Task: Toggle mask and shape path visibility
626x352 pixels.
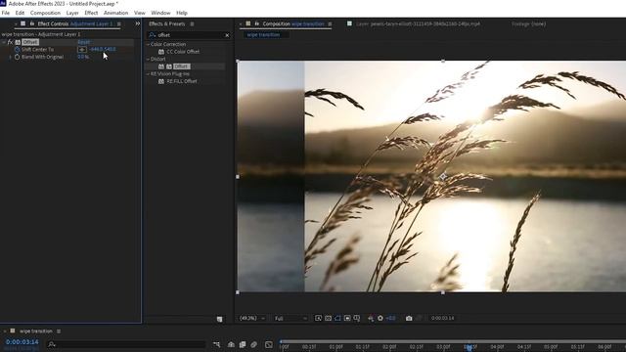Action: click(337, 318)
